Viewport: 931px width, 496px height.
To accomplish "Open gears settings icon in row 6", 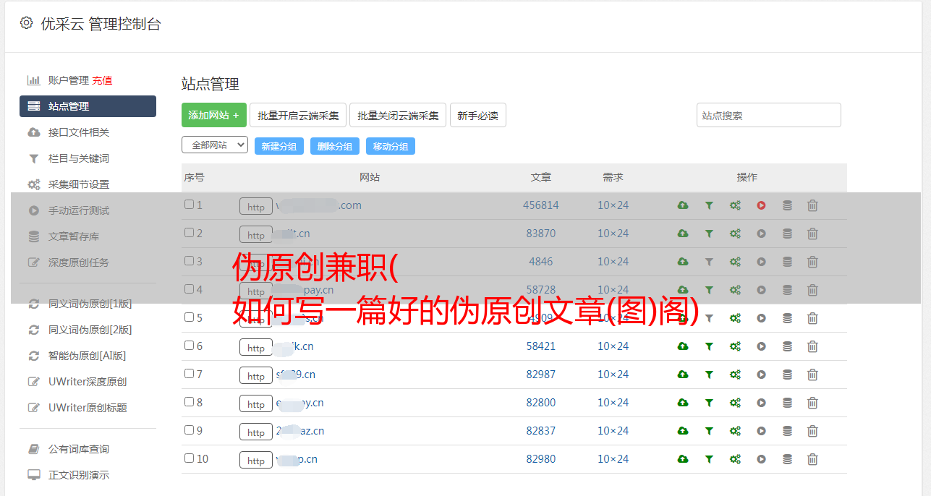I will click(735, 346).
